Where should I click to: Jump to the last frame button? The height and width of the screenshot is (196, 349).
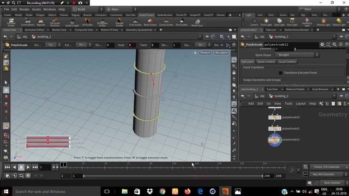35,167
